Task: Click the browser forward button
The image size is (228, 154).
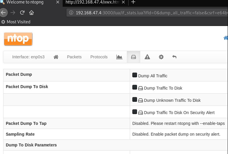Action: coord(13,13)
